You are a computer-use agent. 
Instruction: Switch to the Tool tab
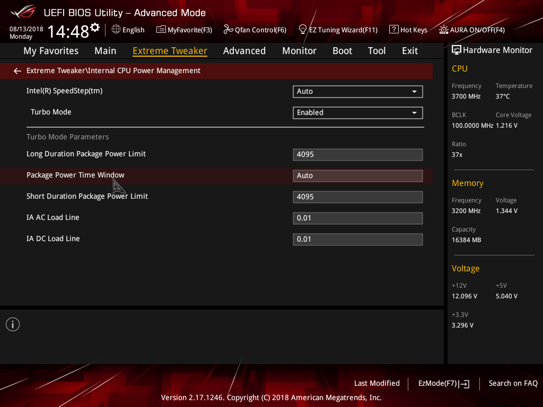point(376,51)
